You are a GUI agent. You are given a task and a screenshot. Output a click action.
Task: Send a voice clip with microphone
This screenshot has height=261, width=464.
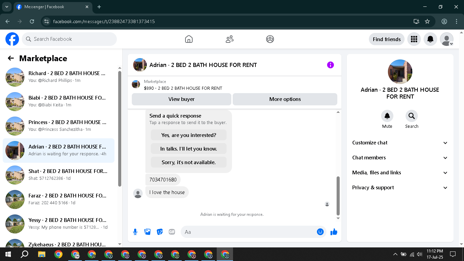point(135,232)
